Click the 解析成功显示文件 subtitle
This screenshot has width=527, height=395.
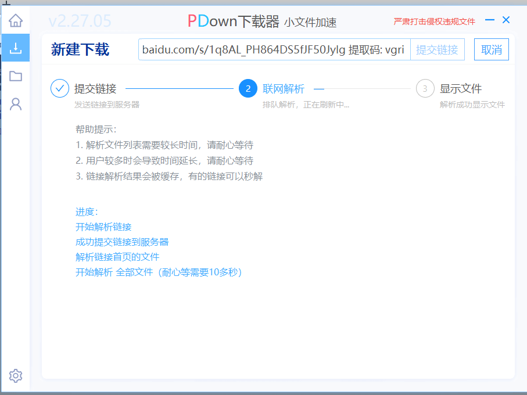click(x=472, y=105)
